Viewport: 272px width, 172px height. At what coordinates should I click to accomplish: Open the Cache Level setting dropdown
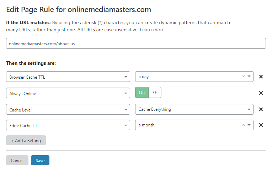(x=68, y=109)
